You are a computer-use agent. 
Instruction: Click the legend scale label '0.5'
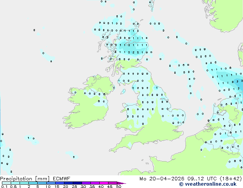13,186
